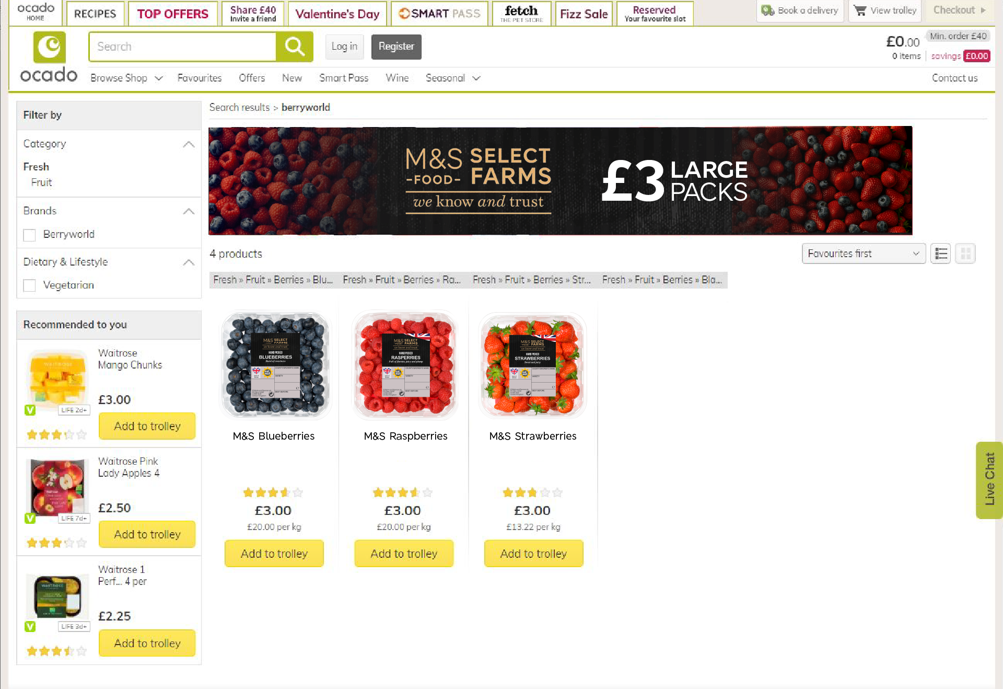Enable the Vegetarian filter checkbox

[30, 285]
